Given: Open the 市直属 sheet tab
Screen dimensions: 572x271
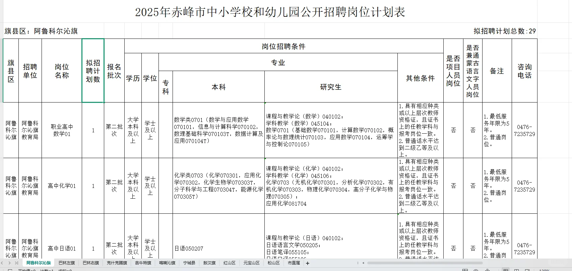Looking at the screenshot, I should 294,263.
